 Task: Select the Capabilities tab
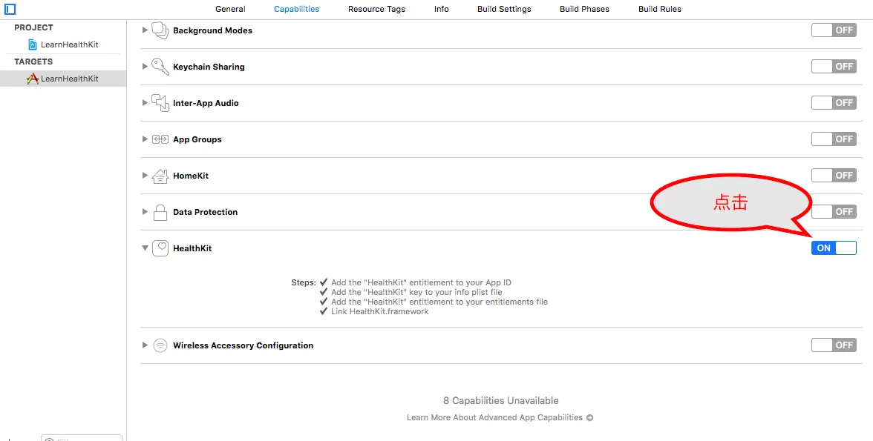[297, 9]
